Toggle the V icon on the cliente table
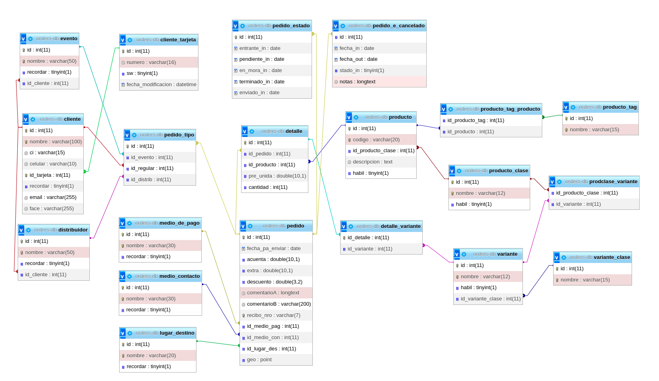The height and width of the screenshot is (381, 659). (25, 119)
